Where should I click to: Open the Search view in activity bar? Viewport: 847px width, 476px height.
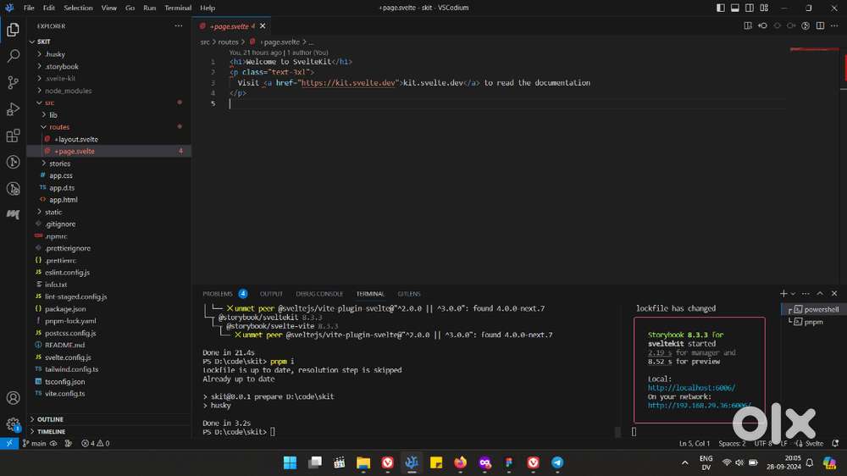[x=13, y=56]
